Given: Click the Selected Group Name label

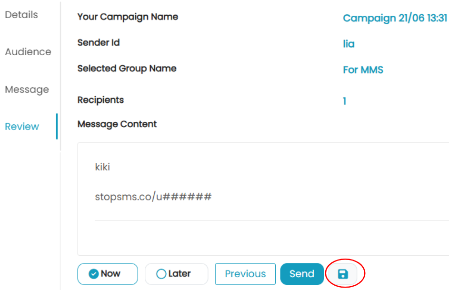Looking at the screenshot, I should (x=127, y=69).
